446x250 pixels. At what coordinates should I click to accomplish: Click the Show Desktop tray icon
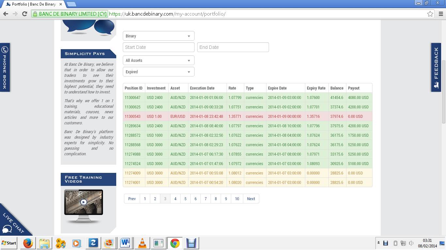(x=442, y=243)
